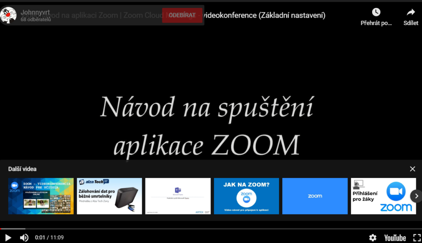Open the settings gear menu
This screenshot has width=422, height=243.
pyautogui.click(x=373, y=238)
